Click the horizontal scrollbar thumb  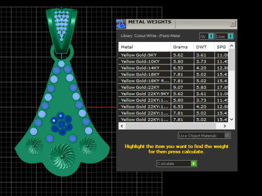(171, 126)
